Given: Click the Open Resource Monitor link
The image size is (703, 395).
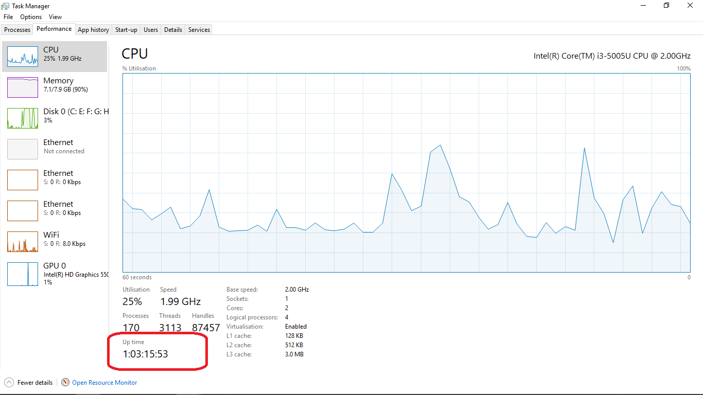Looking at the screenshot, I should click(x=104, y=382).
